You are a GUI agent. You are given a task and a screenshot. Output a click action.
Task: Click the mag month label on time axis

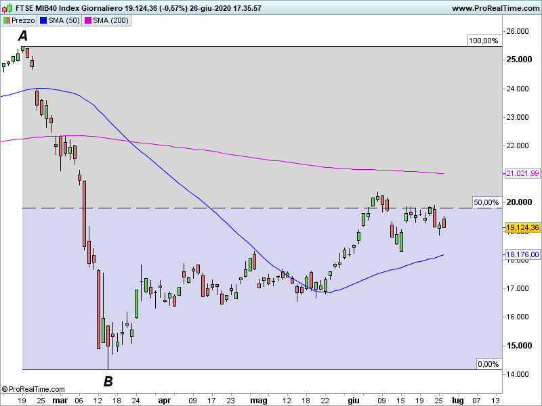click(x=259, y=401)
